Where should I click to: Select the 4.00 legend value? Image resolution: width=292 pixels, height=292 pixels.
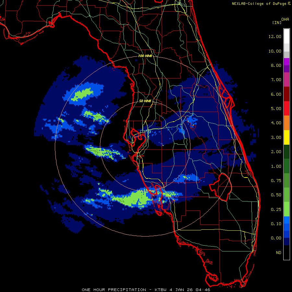pyautogui.click(x=276, y=123)
